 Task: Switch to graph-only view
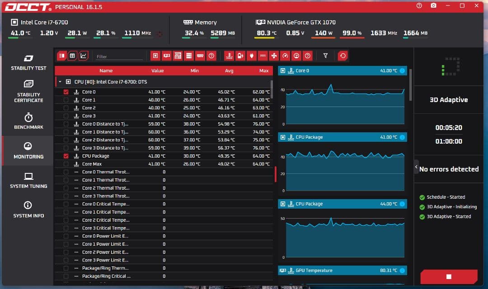pyautogui.click(x=84, y=56)
